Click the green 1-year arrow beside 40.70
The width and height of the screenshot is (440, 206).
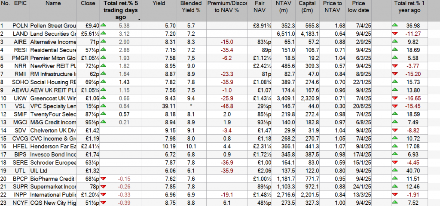[395, 171]
